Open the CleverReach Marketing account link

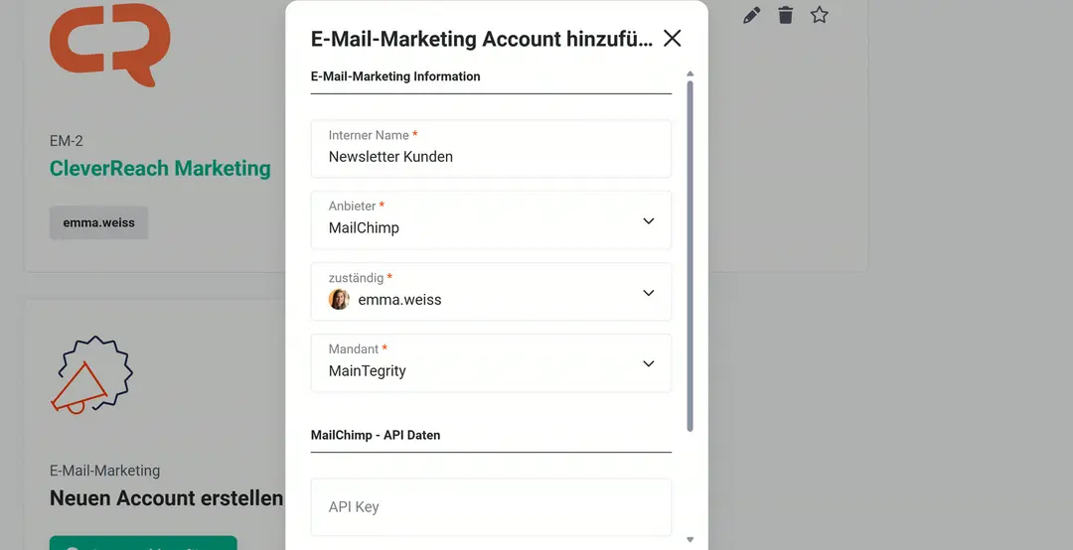tap(160, 169)
